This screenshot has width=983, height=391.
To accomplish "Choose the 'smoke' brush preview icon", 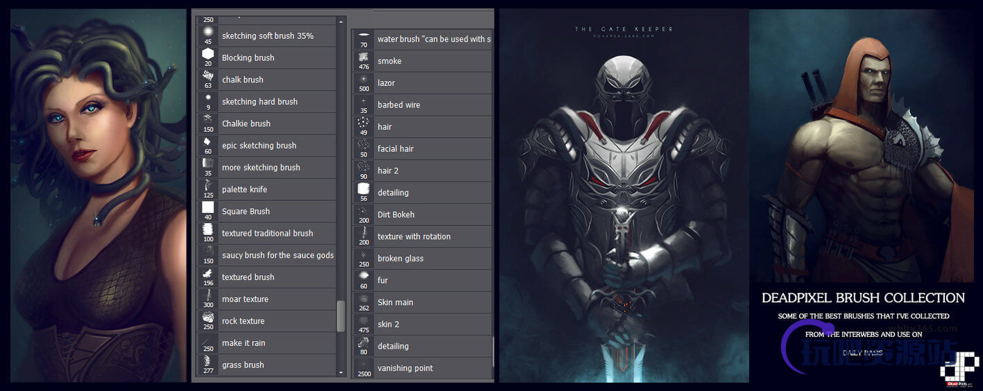I will point(364,57).
